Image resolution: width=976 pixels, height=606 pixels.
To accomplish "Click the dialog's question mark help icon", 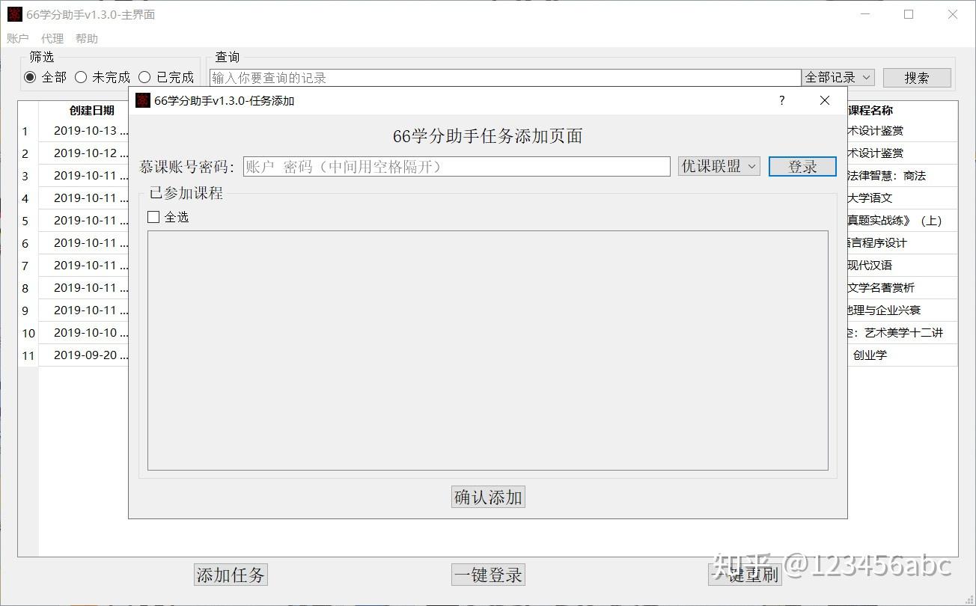I will pos(782,100).
